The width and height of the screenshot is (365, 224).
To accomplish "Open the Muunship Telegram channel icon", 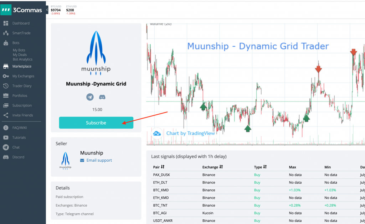I will [90, 97].
